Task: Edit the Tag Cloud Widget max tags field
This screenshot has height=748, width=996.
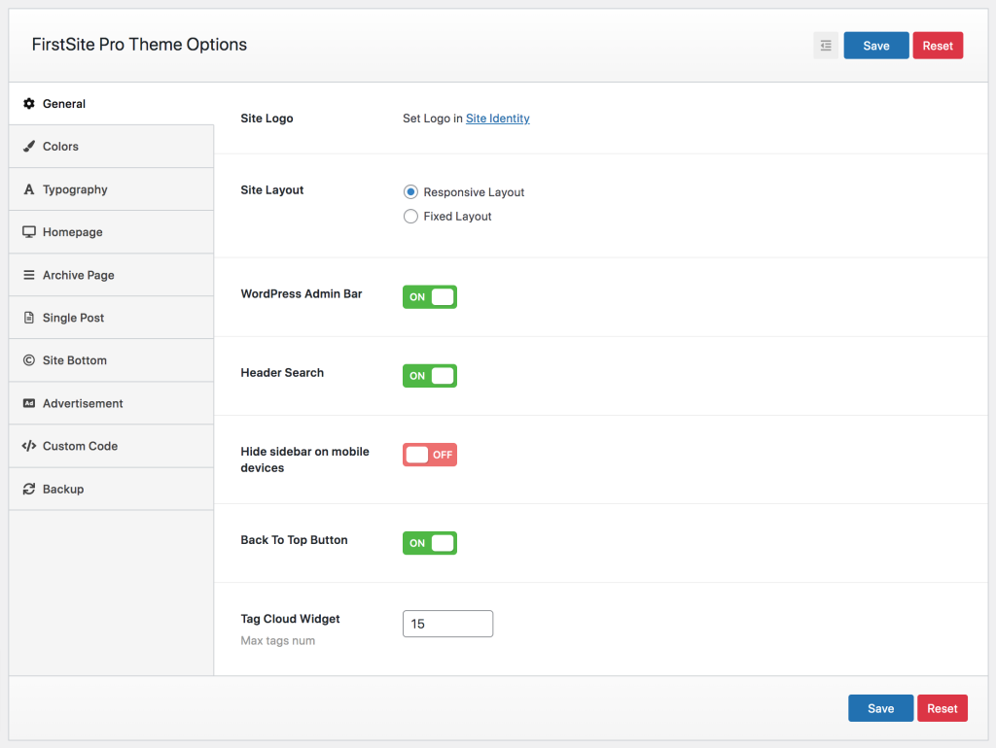Action: coord(447,623)
